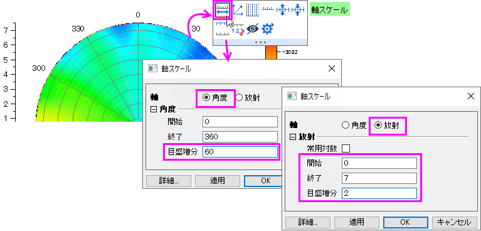Collapse the 角度 section in back dialog
The height and width of the screenshot is (231, 481).
(153, 110)
